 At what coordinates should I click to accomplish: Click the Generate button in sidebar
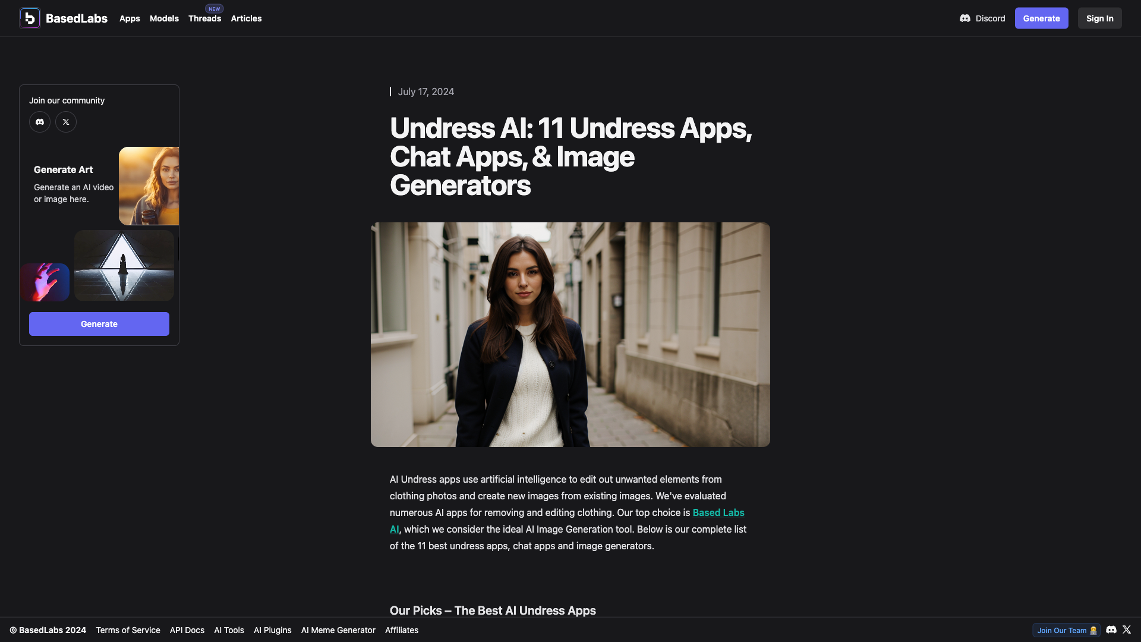(x=99, y=324)
